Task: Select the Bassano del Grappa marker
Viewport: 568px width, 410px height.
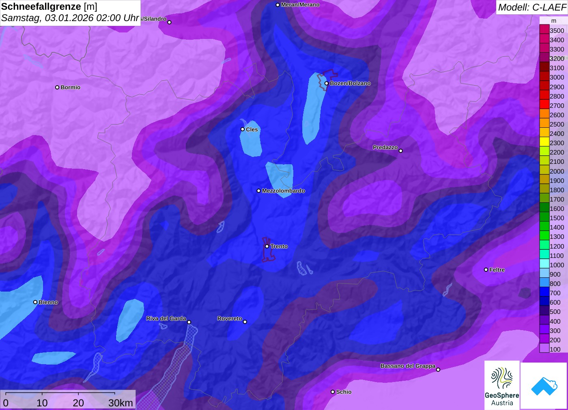Action: [x=438, y=369]
